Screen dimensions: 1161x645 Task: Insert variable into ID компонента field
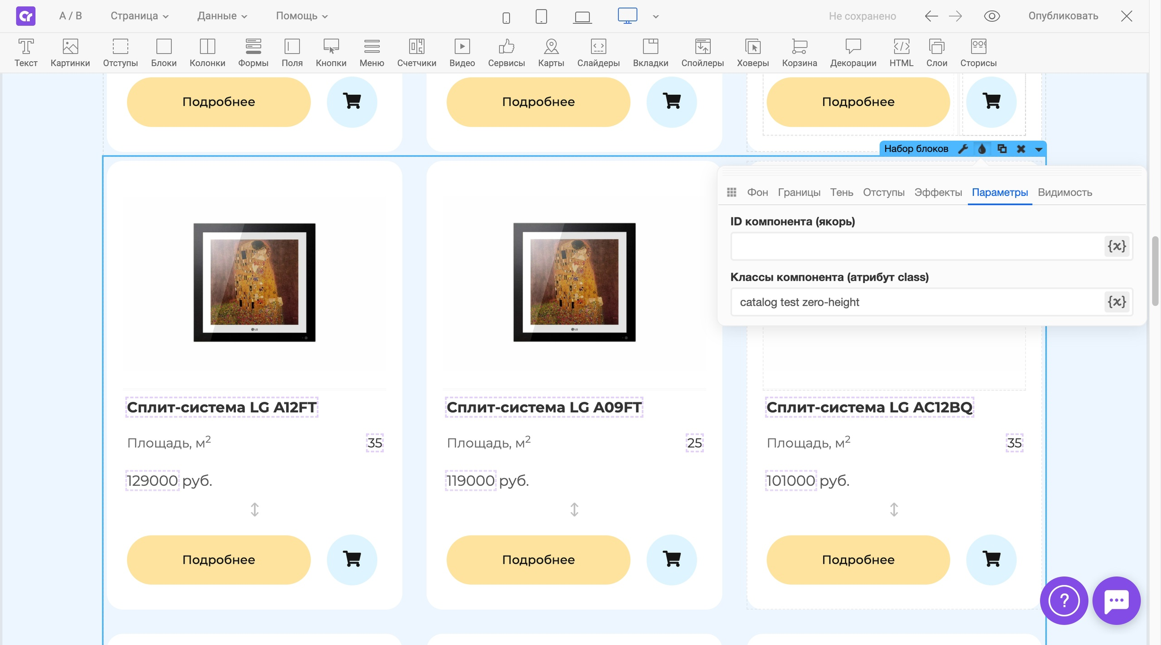1117,246
